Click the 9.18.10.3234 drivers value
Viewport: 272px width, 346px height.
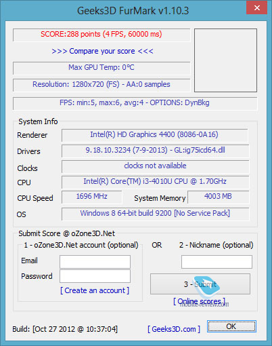click(x=155, y=151)
